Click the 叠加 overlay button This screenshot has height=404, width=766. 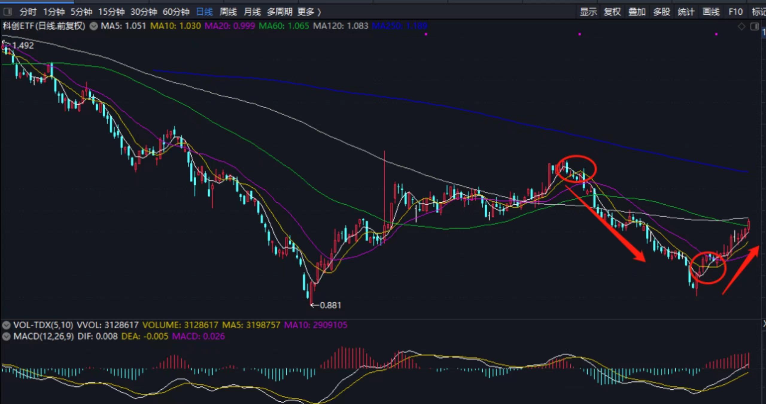tap(637, 12)
